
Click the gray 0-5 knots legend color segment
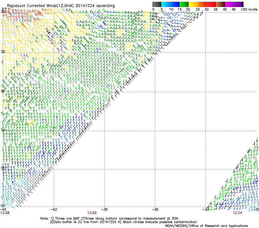tap(157, 4)
